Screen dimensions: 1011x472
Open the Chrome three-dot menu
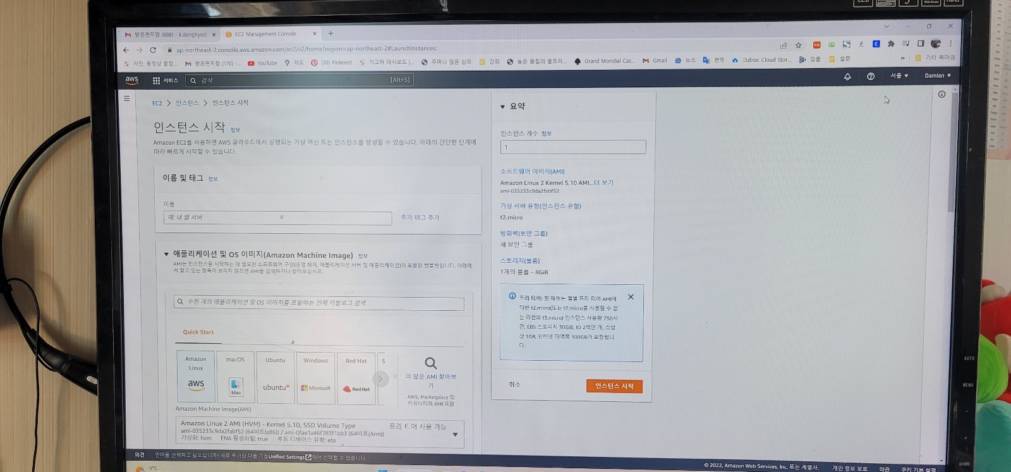click(950, 44)
